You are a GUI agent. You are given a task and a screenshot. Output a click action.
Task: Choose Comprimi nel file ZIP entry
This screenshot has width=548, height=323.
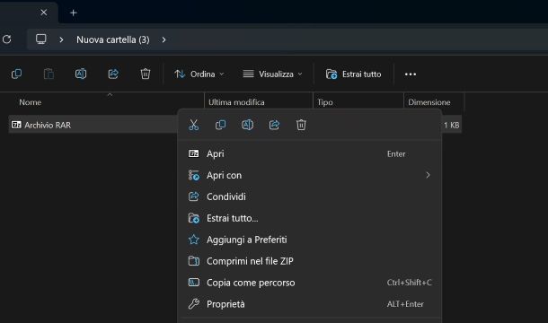310,261
